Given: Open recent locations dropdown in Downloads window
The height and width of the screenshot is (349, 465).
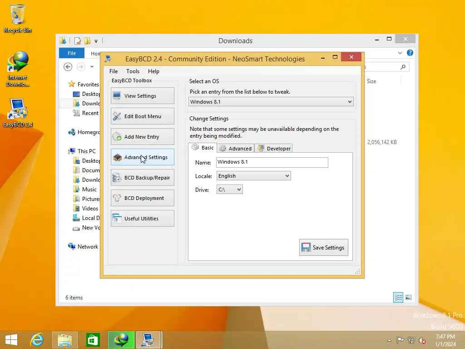Looking at the screenshot, I should (x=92, y=67).
